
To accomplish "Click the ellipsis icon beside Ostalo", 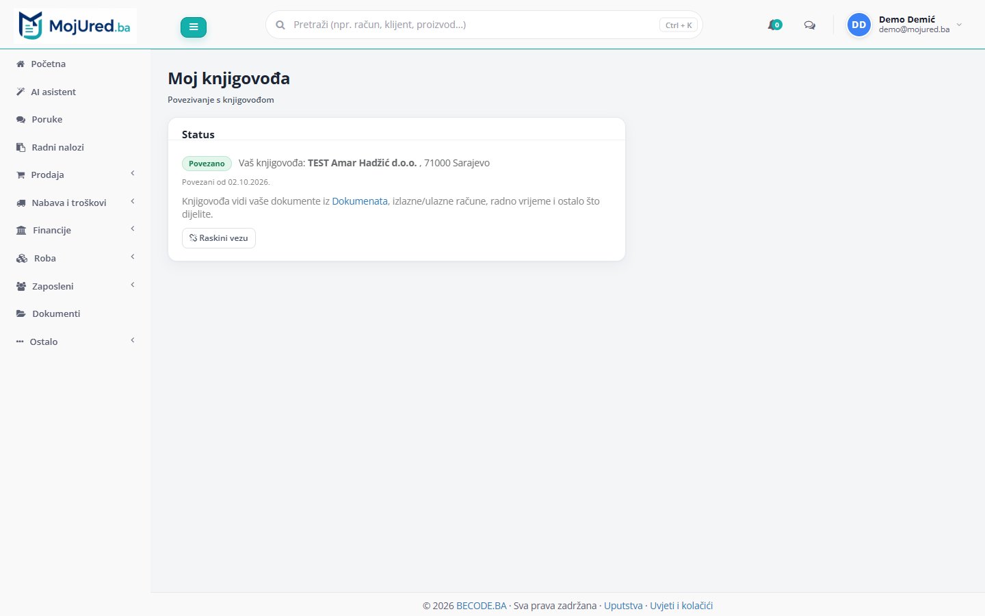I will click(20, 342).
